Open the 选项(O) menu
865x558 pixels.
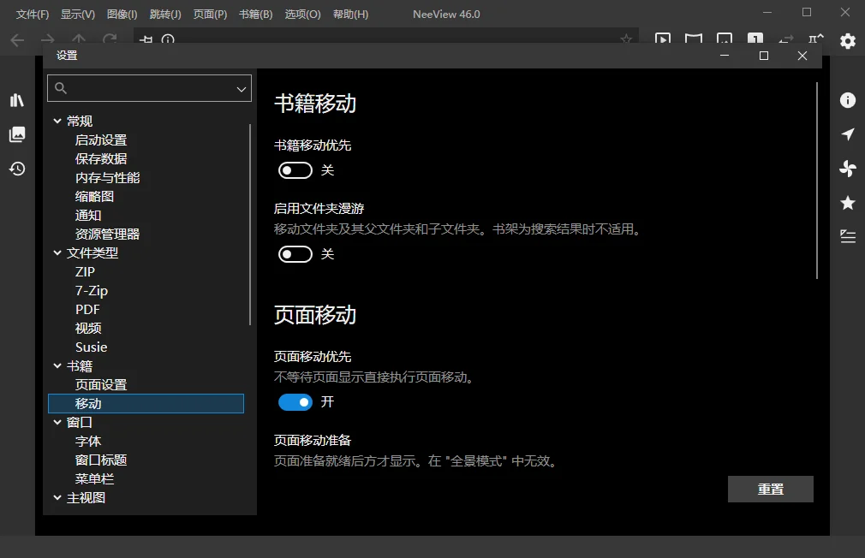[x=302, y=15]
